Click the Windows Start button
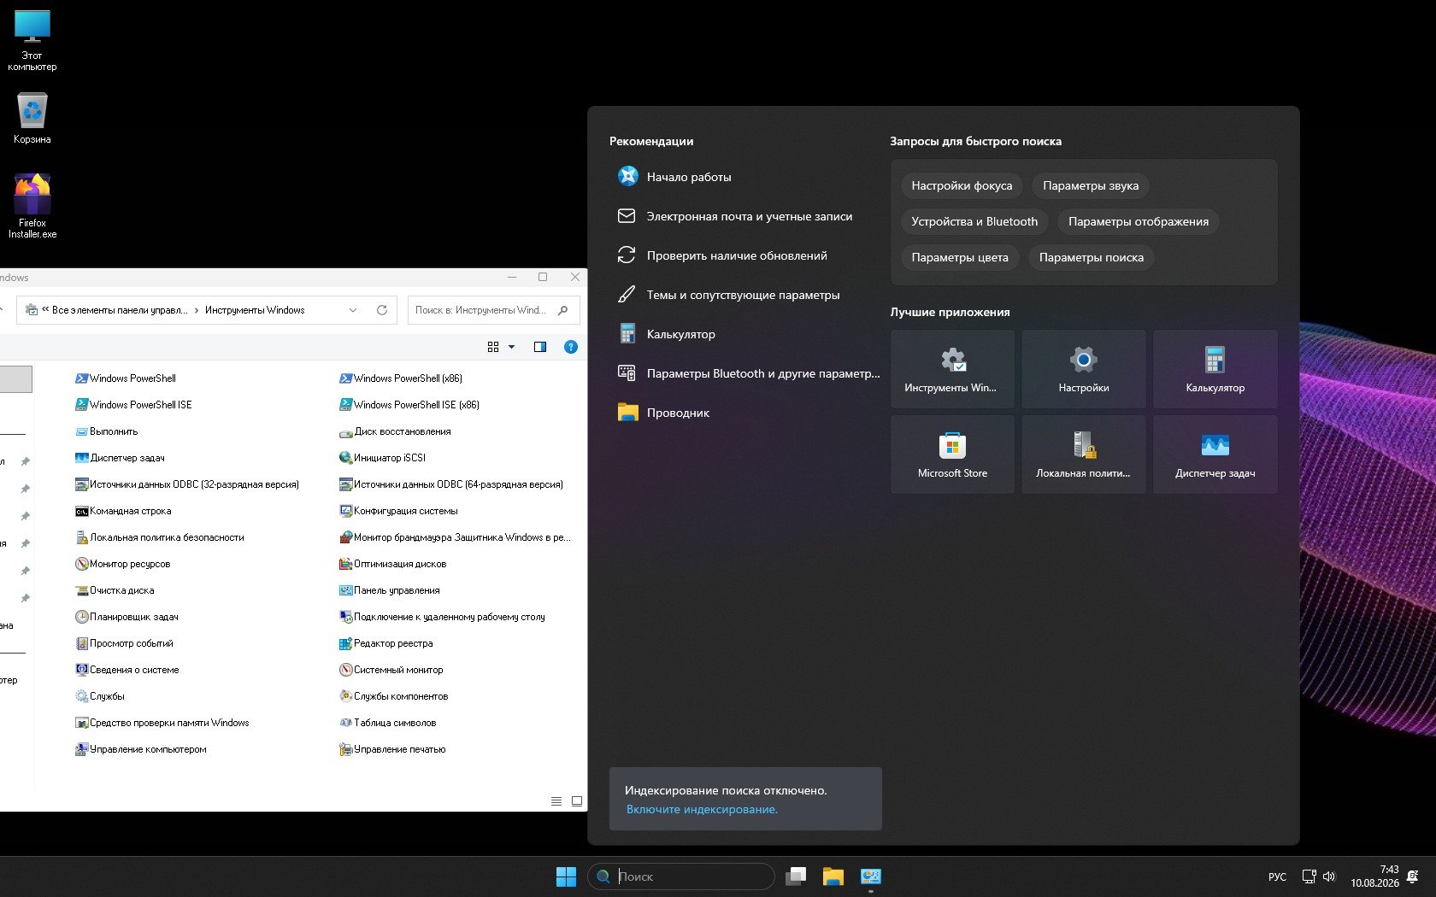Screen dimensions: 1436x897 566,876
